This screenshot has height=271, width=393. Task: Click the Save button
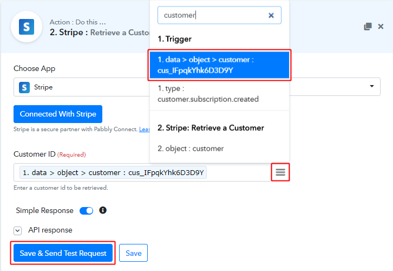[133, 253]
